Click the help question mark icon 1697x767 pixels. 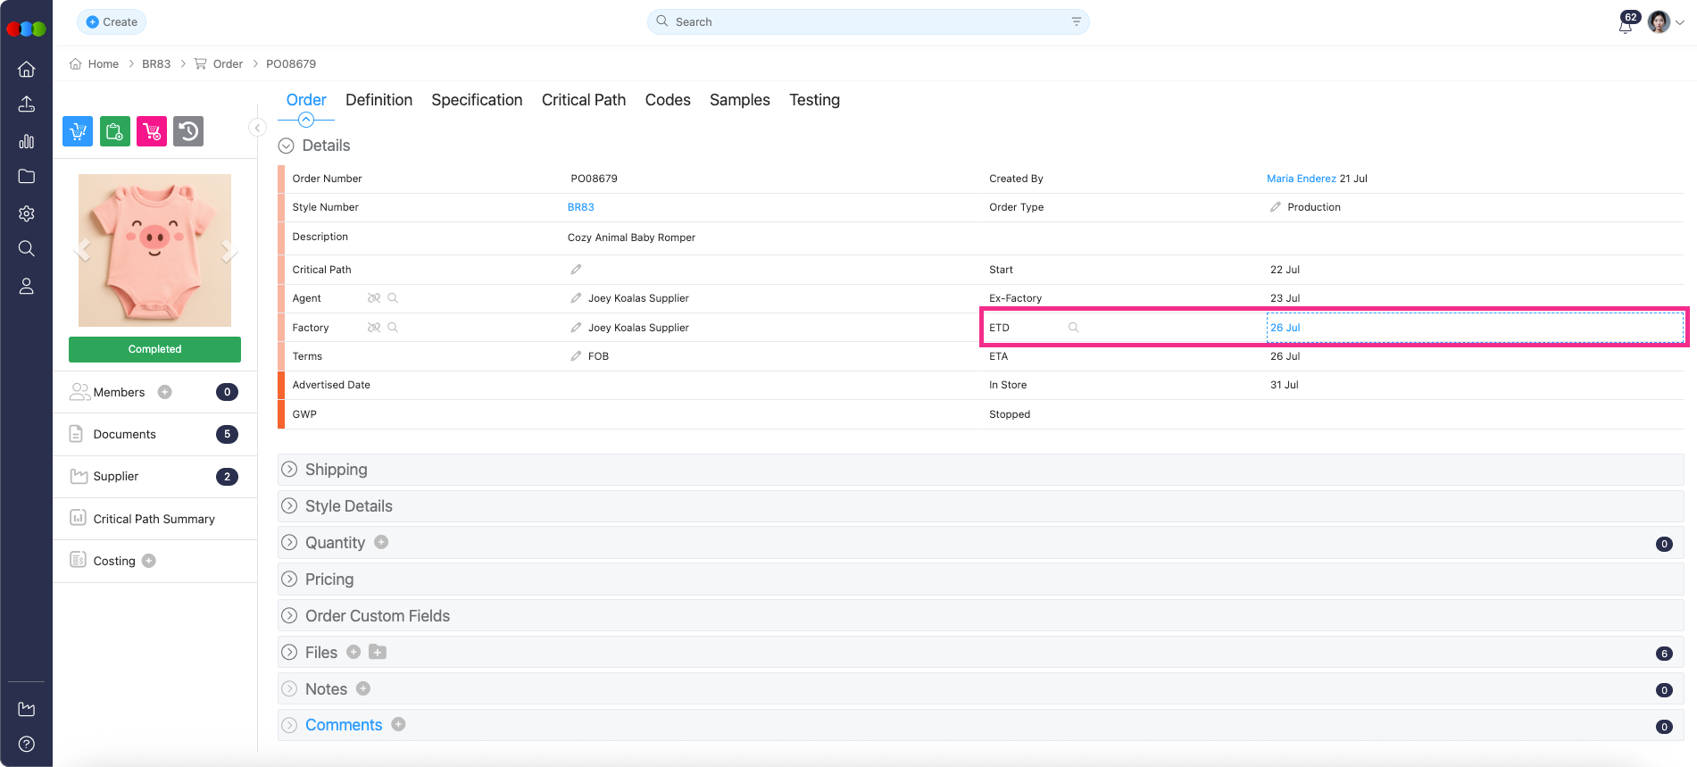[x=27, y=744]
